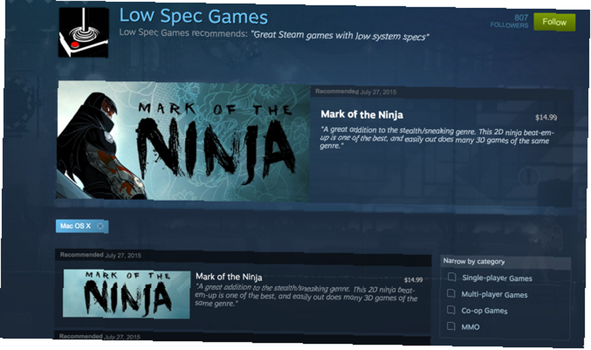Click the Narrow by category header
The width and height of the screenshot is (591, 350).
click(474, 261)
